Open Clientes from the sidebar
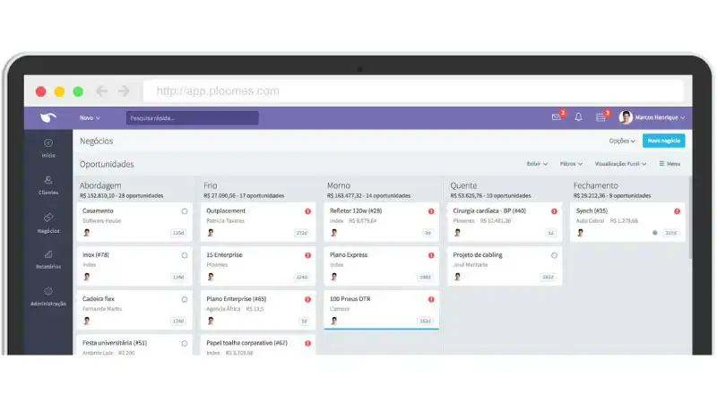717x403 pixels. (48, 185)
